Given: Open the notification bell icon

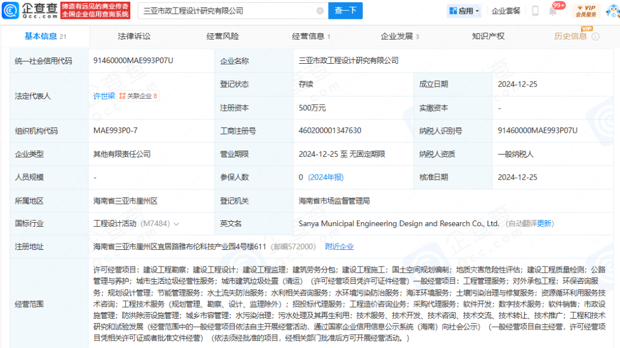Looking at the screenshot, I should 553,11.
